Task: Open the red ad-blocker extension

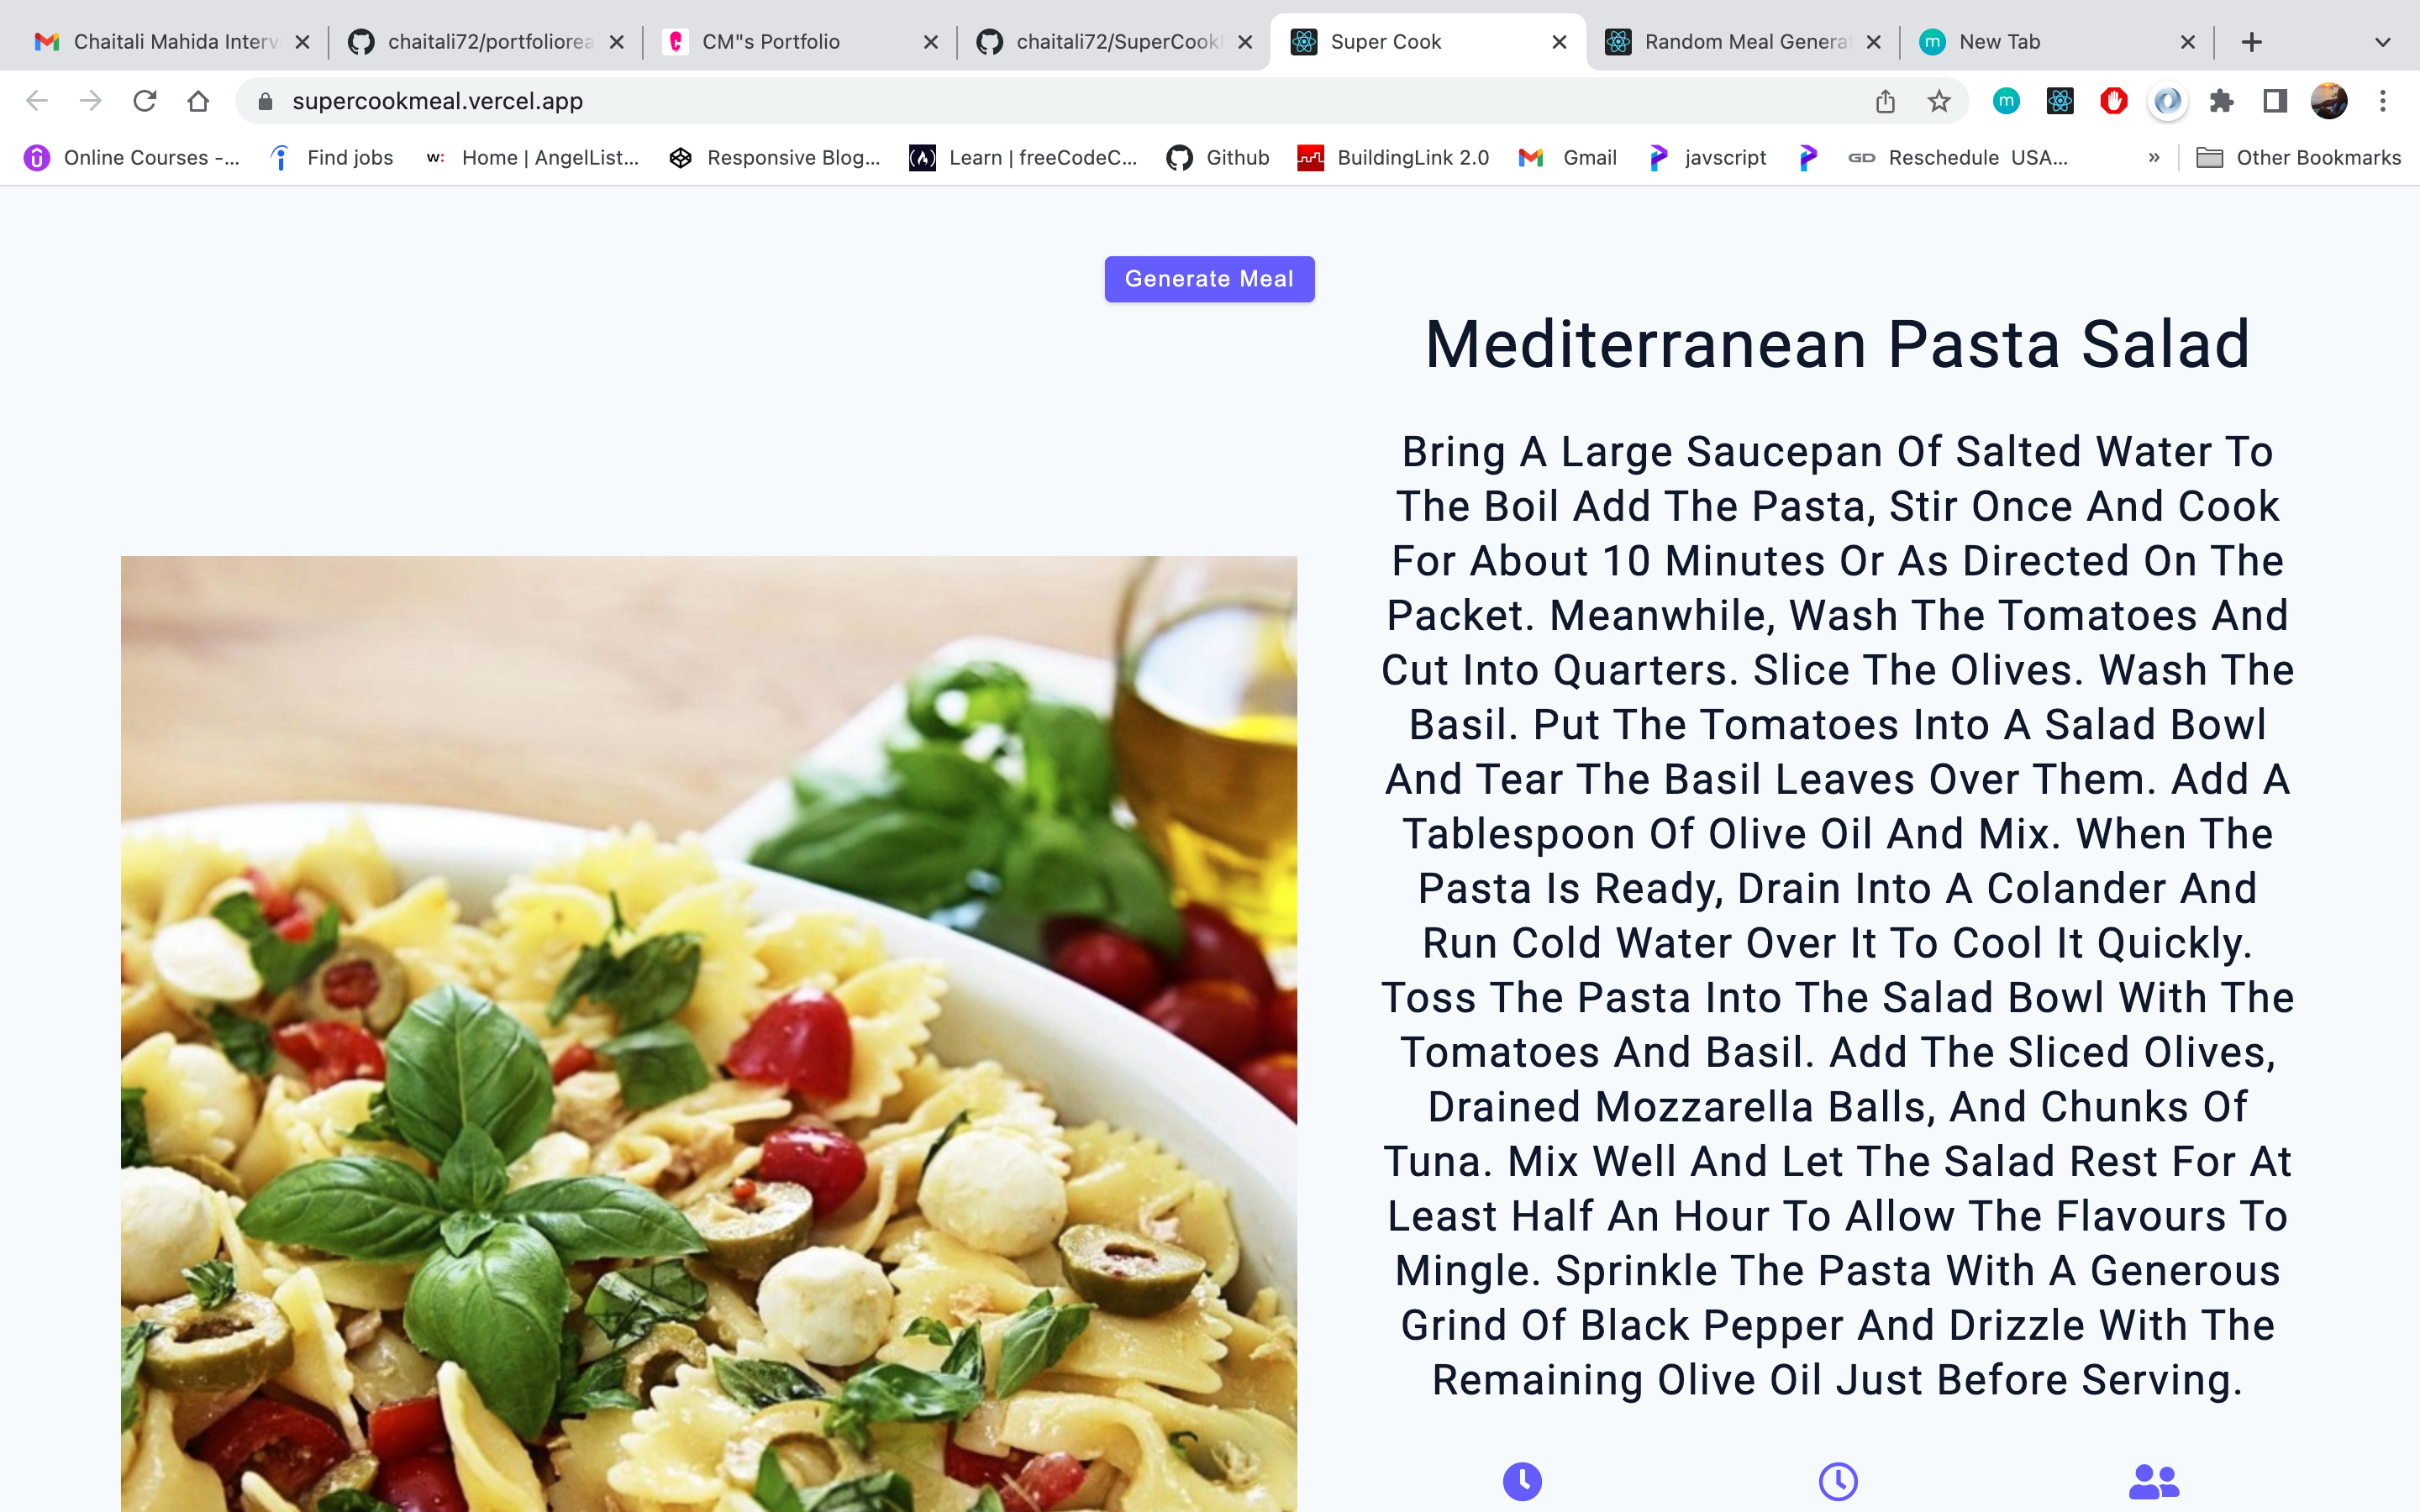Action: pos(2114,101)
